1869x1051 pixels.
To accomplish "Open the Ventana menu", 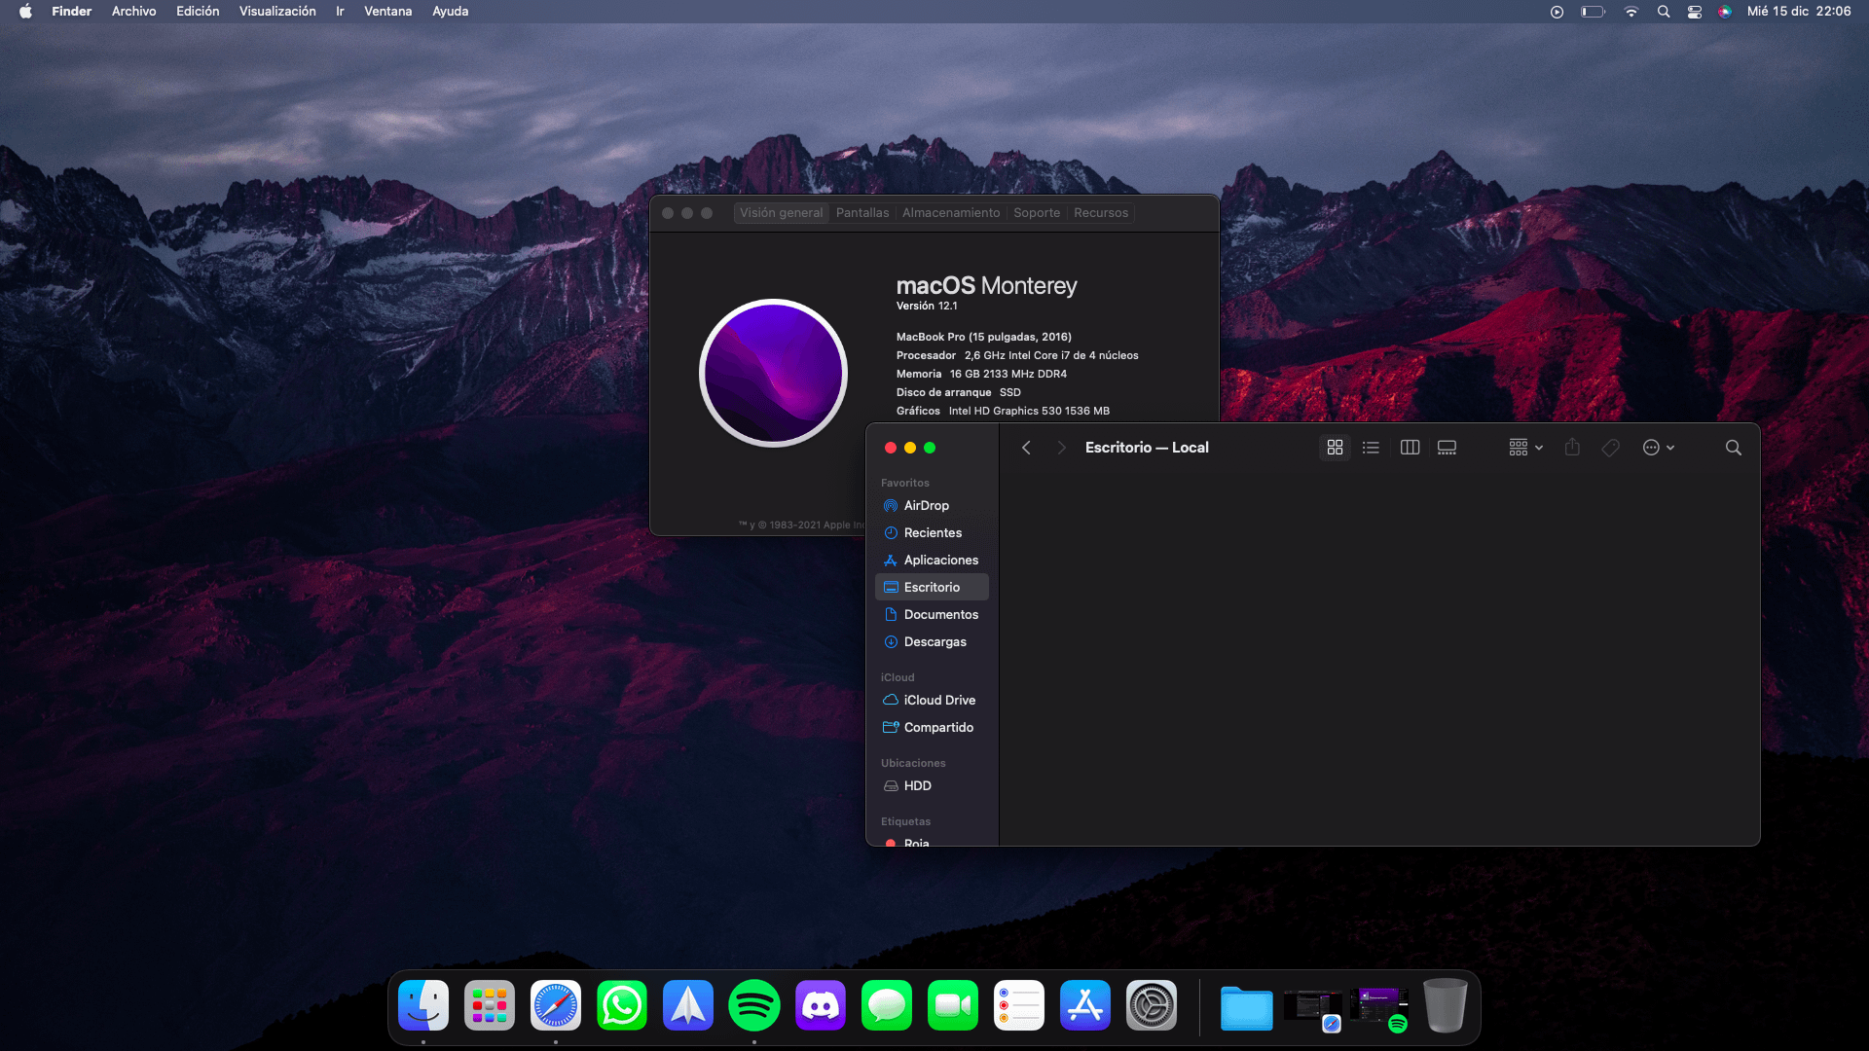I will tap(387, 12).
